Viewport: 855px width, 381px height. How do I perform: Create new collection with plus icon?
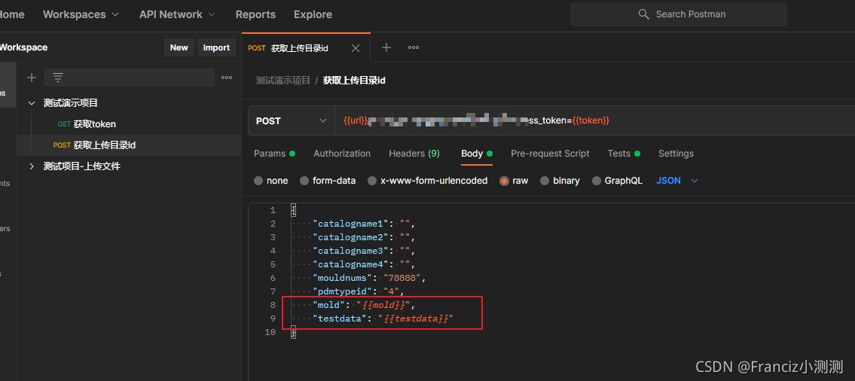coord(32,78)
